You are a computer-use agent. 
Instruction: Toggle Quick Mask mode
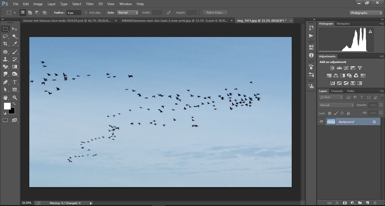pos(5,120)
